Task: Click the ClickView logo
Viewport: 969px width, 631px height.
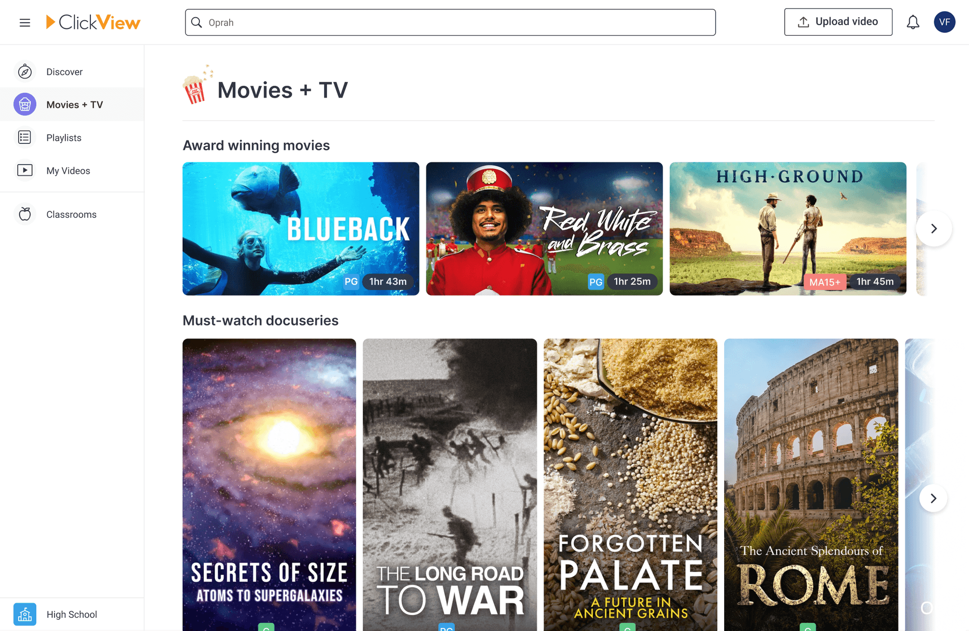Action: pyautogui.click(x=93, y=22)
